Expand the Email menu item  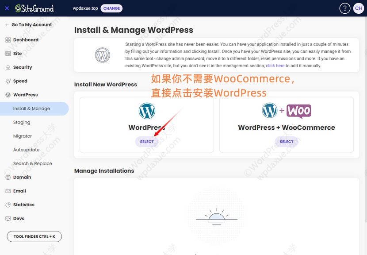19,191
